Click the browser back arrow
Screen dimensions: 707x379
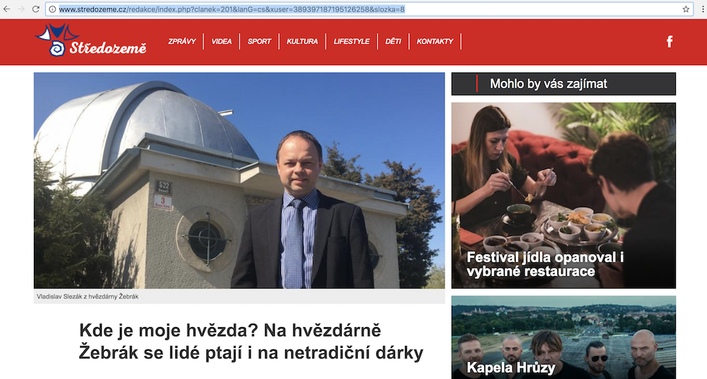7,9
